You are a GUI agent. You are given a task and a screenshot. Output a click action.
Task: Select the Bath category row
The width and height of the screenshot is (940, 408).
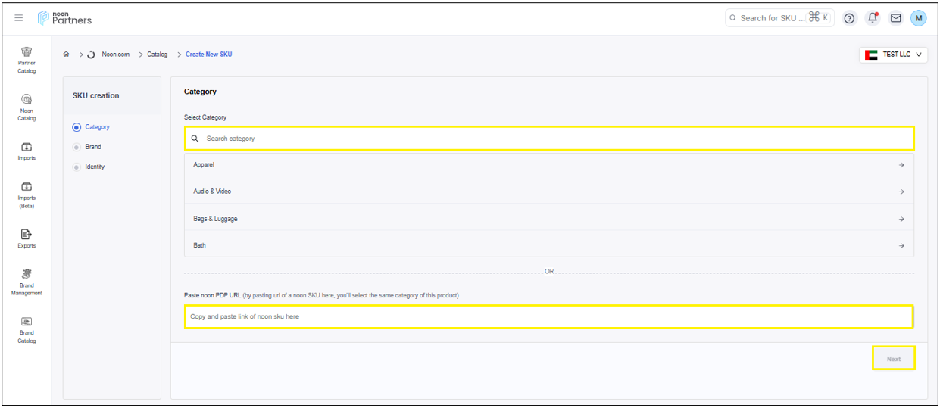click(x=549, y=244)
